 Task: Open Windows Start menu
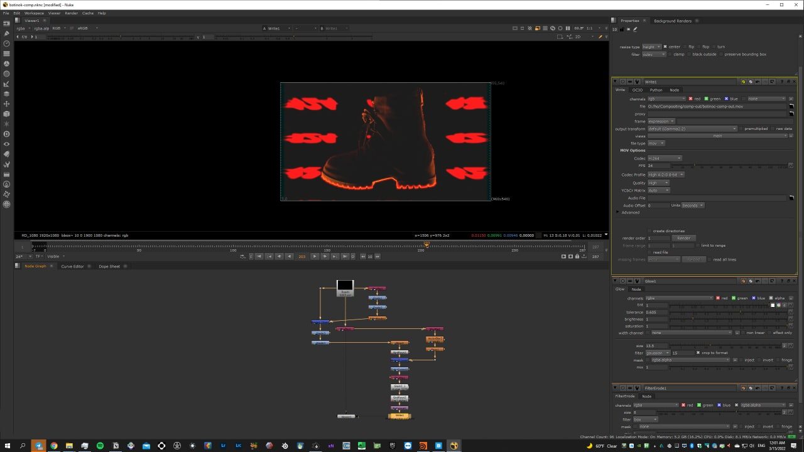7,446
